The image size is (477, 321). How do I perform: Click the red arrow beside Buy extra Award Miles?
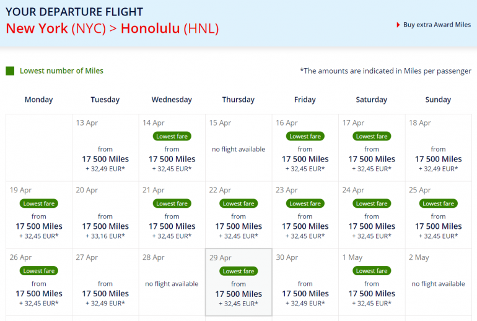(x=398, y=25)
